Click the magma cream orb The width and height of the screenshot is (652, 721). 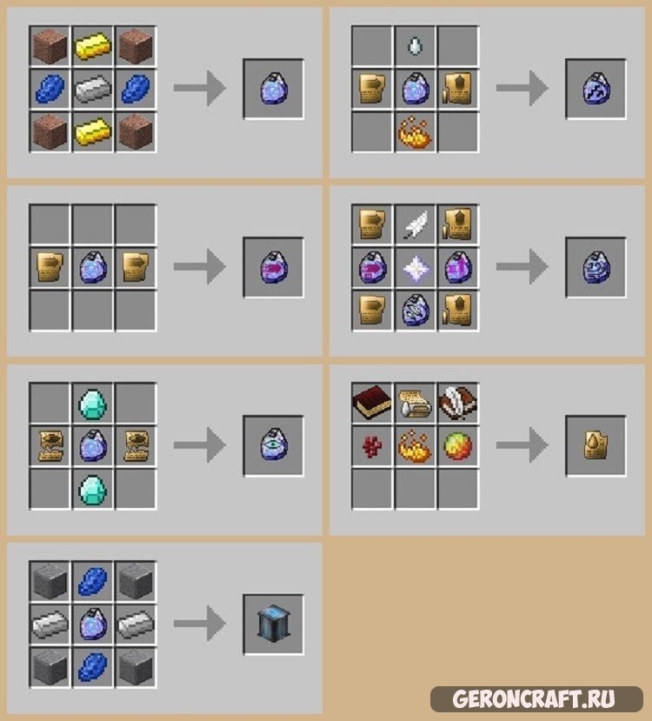point(458,445)
